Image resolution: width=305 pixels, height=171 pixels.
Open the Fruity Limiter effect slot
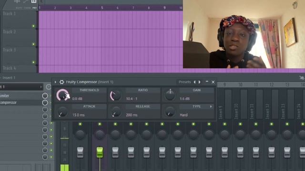[20, 96]
